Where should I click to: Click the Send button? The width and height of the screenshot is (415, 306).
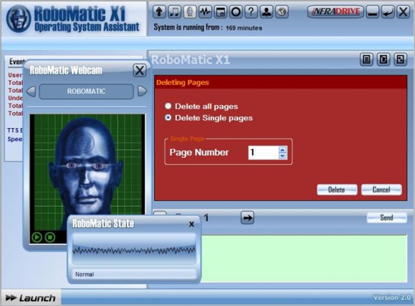point(387,218)
